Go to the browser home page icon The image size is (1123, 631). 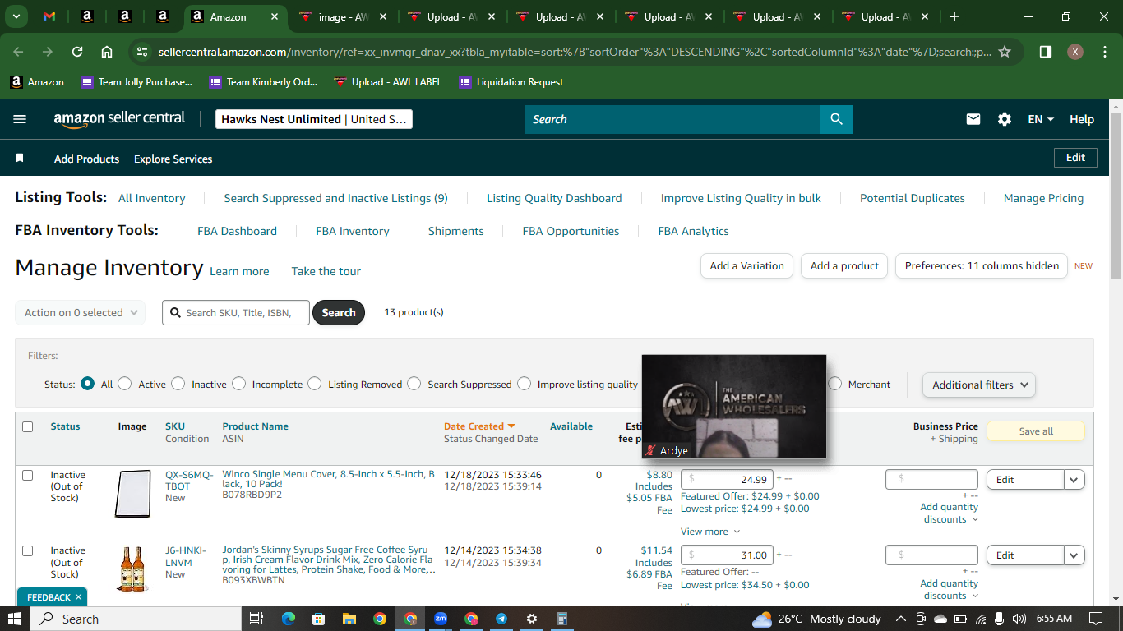pyautogui.click(x=107, y=52)
